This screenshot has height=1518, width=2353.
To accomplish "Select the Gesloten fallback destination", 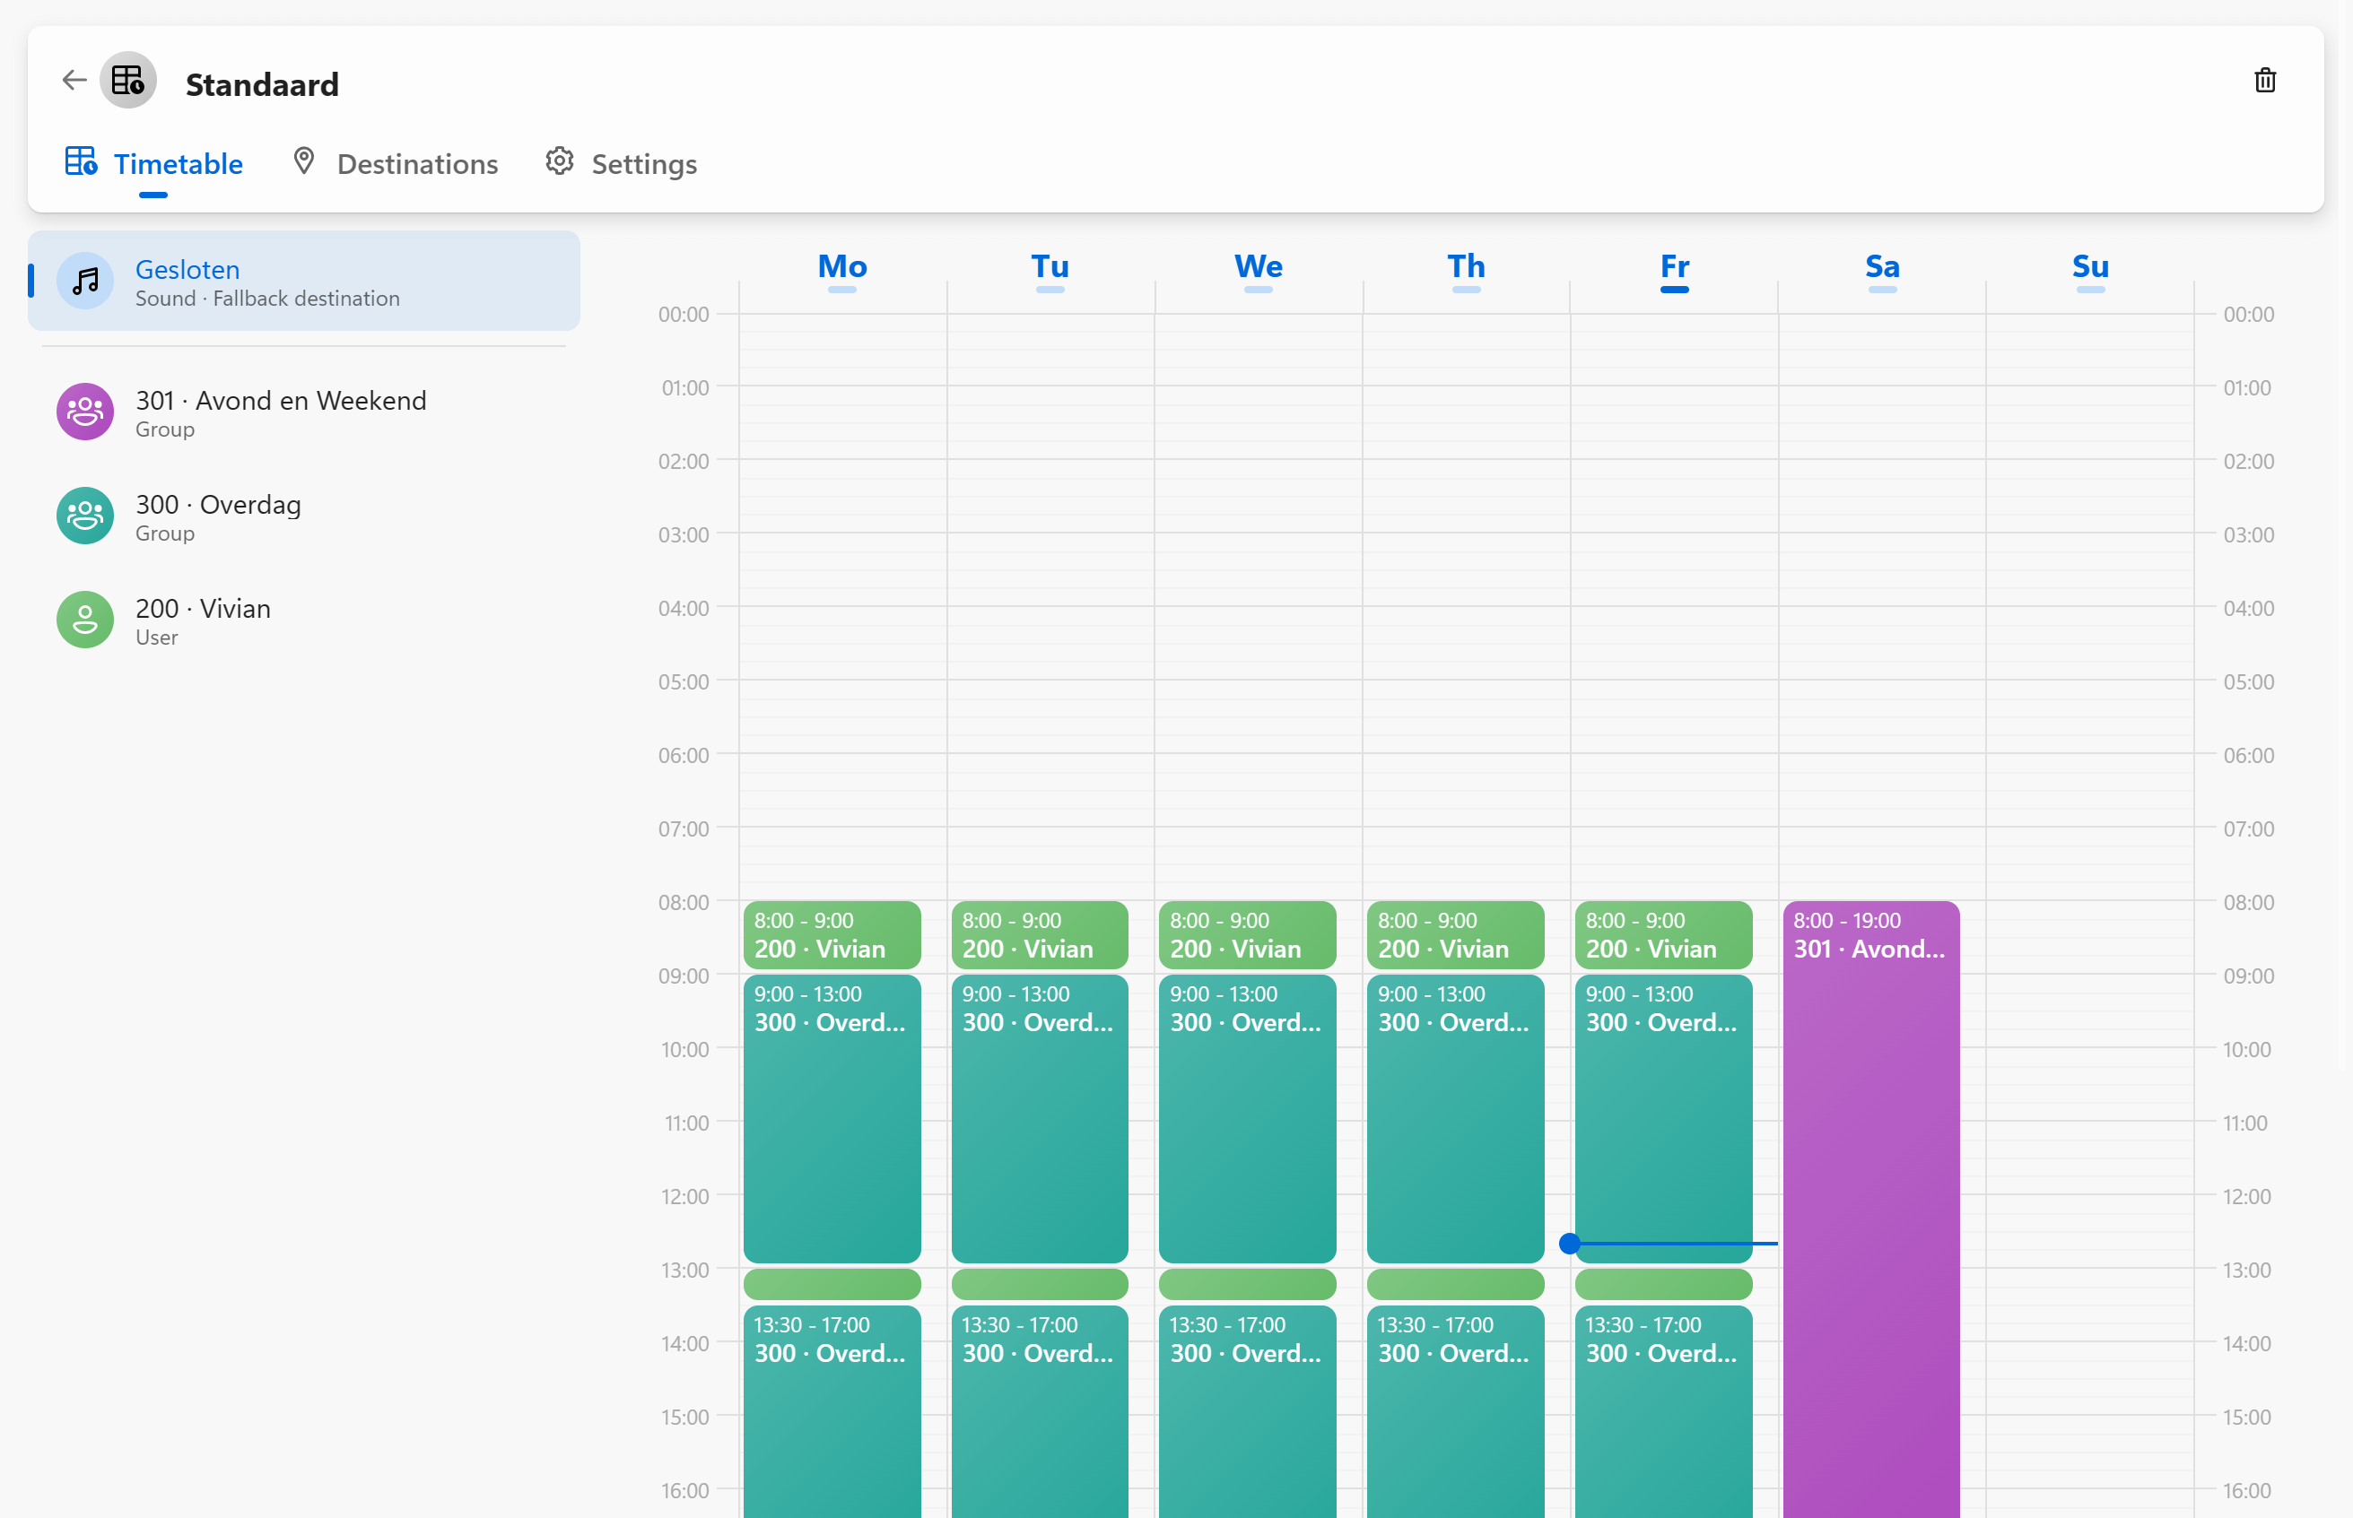I will pos(304,281).
